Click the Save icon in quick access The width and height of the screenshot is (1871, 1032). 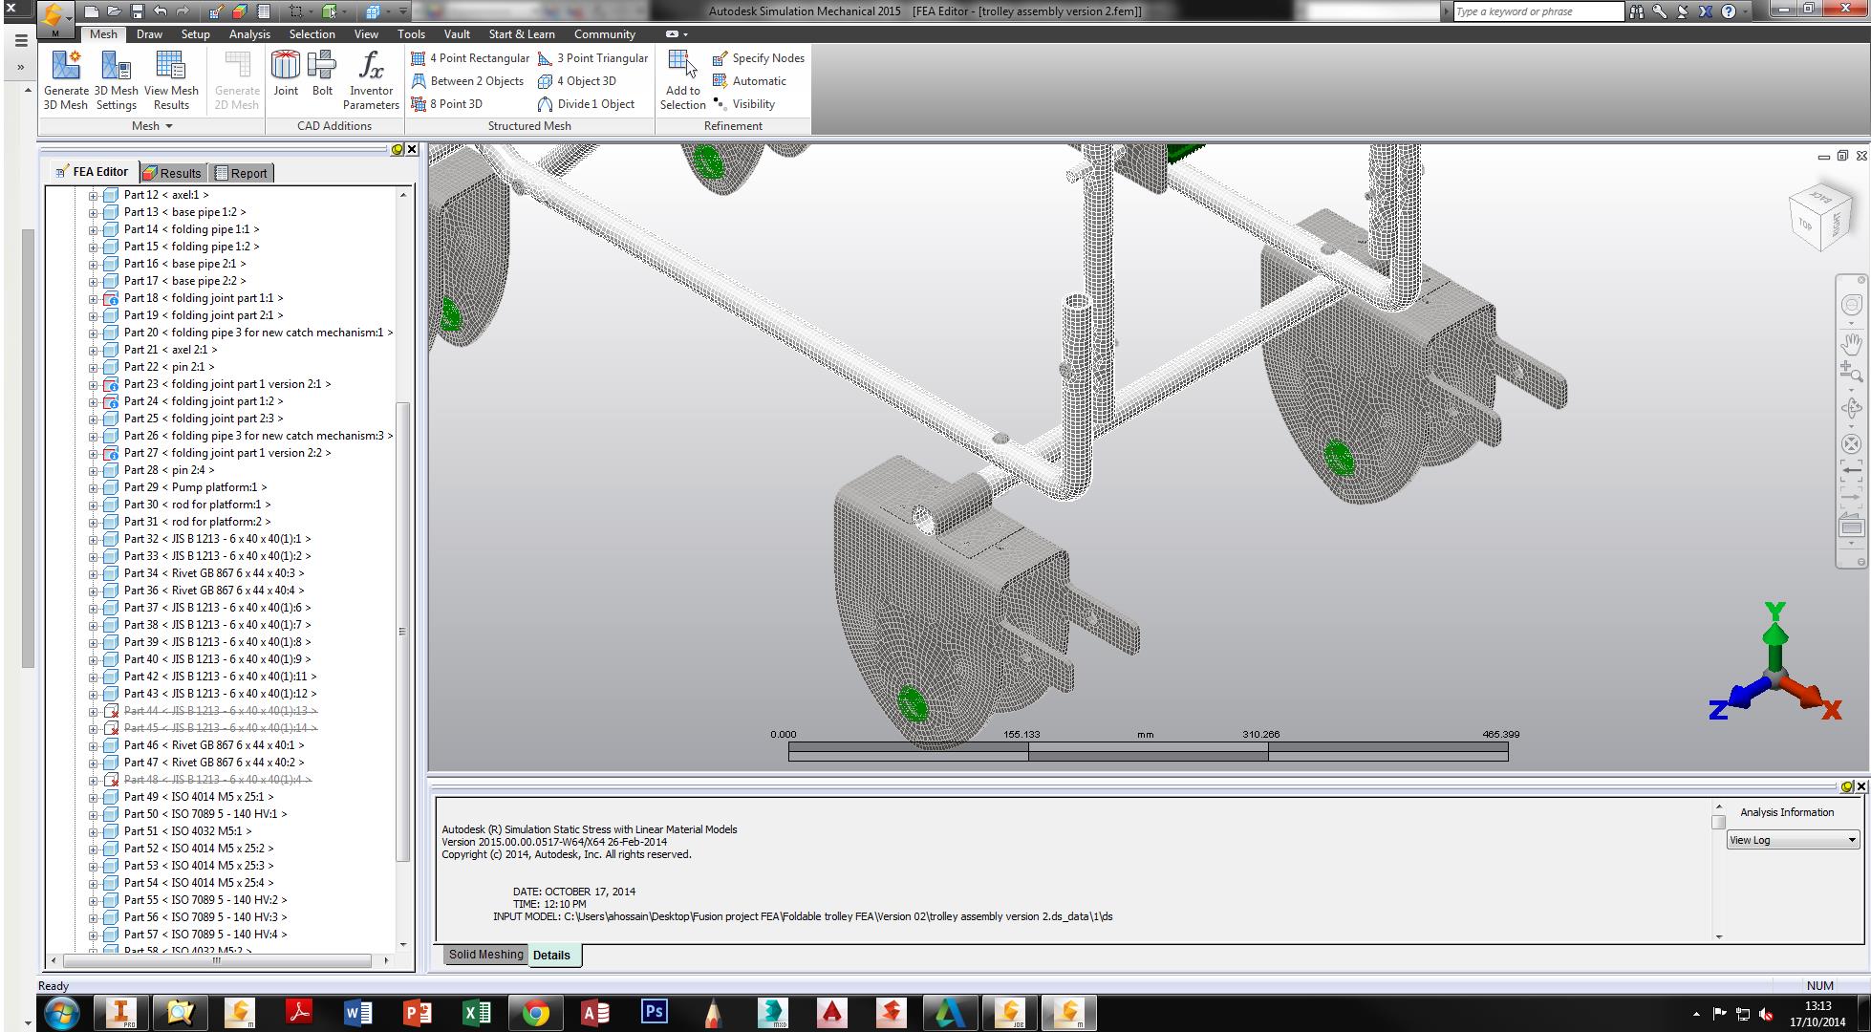[137, 11]
